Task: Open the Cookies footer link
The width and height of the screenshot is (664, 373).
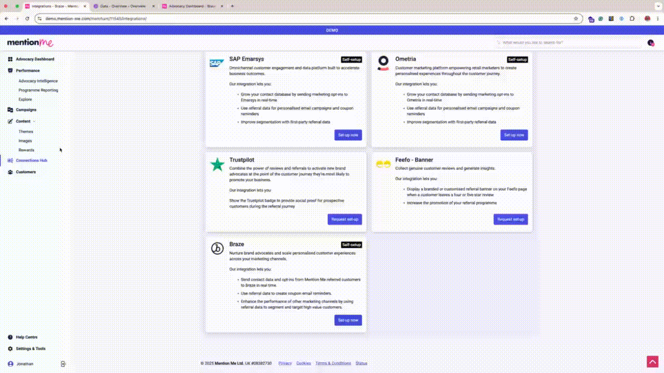Action: click(x=303, y=363)
